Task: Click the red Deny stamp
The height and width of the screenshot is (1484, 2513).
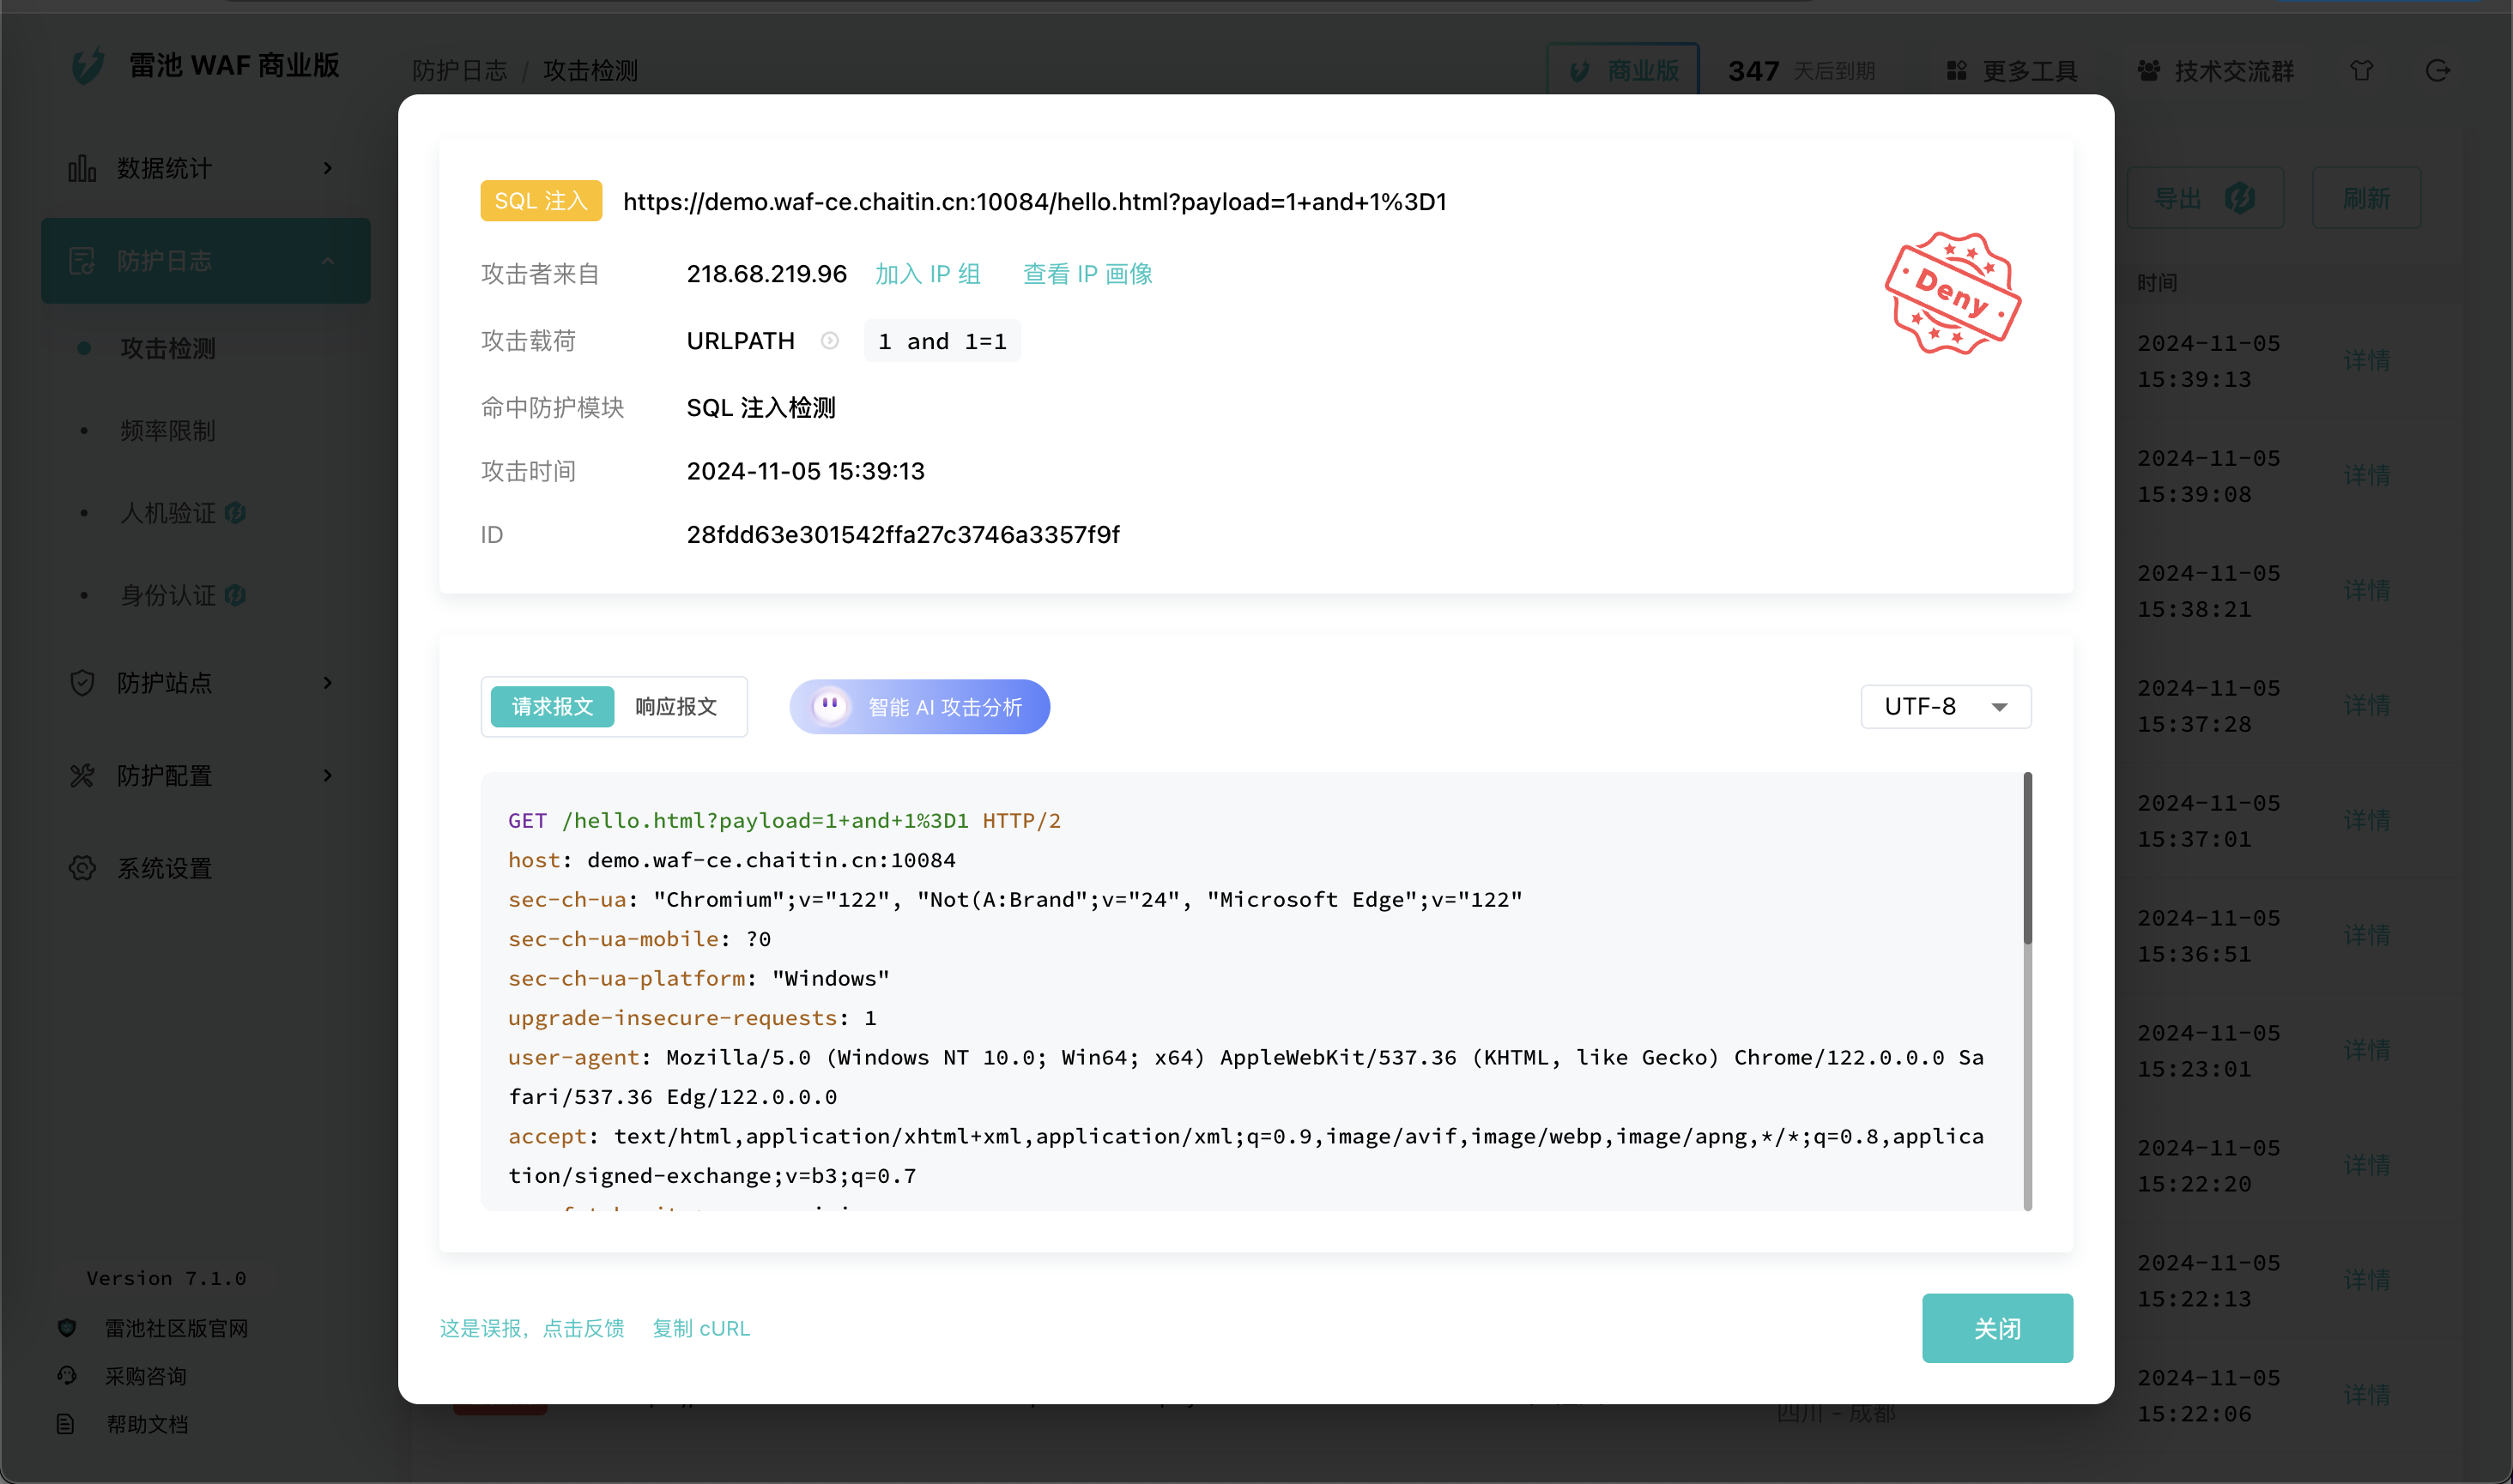Action: click(x=1952, y=293)
